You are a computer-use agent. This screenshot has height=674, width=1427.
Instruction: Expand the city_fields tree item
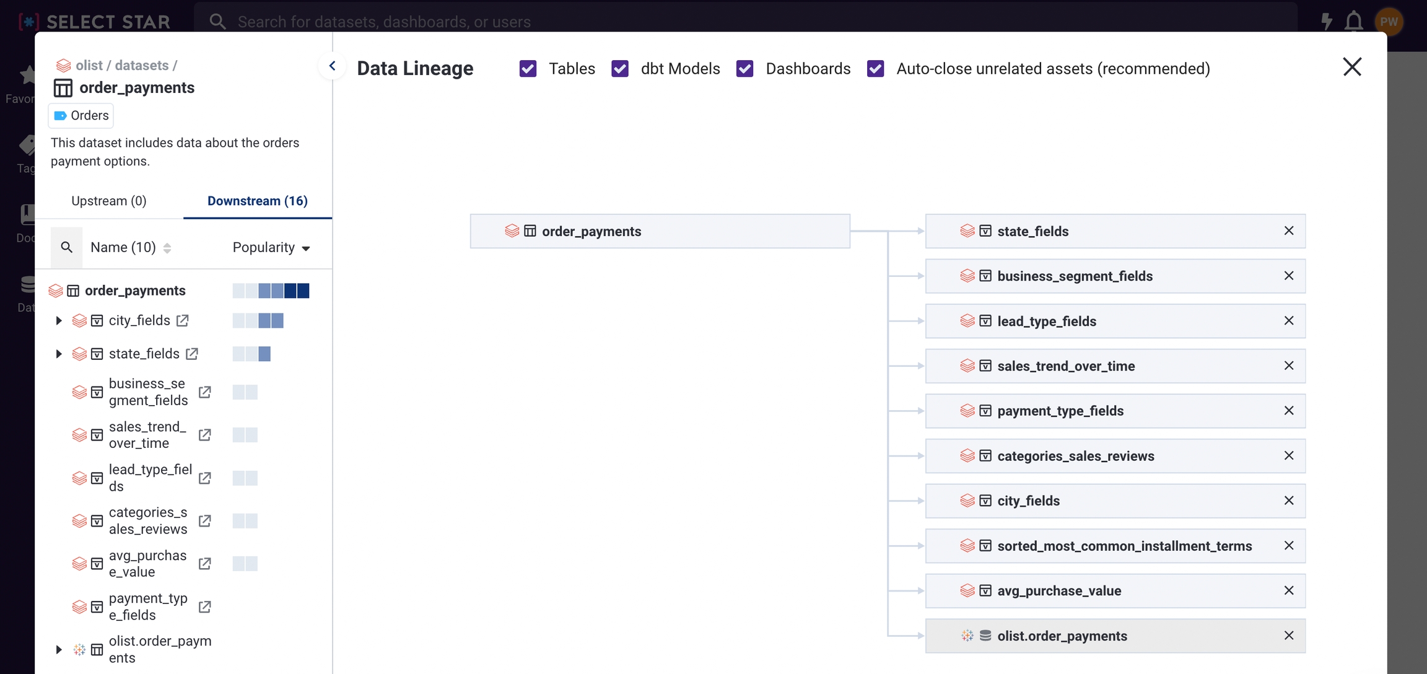click(x=59, y=320)
